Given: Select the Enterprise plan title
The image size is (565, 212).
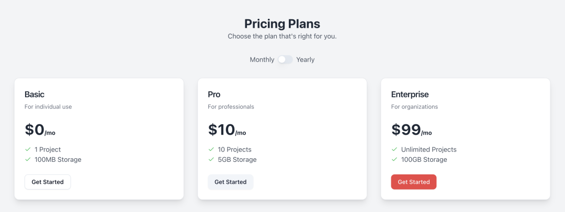Looking at the screenshot, I should [410, 95].
